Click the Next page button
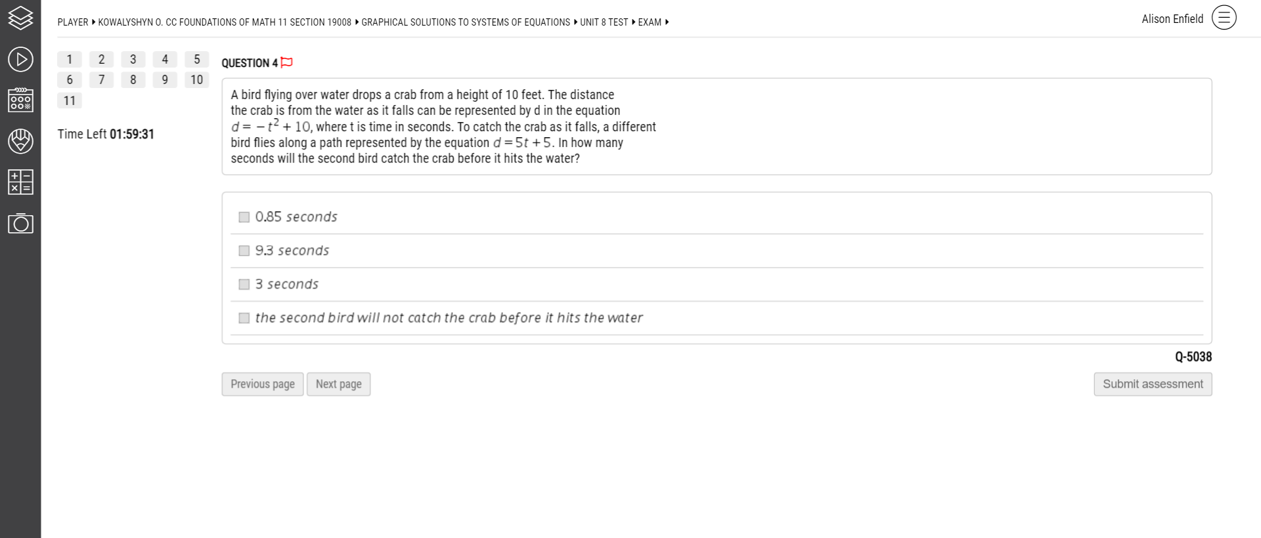 click(338, 384)
